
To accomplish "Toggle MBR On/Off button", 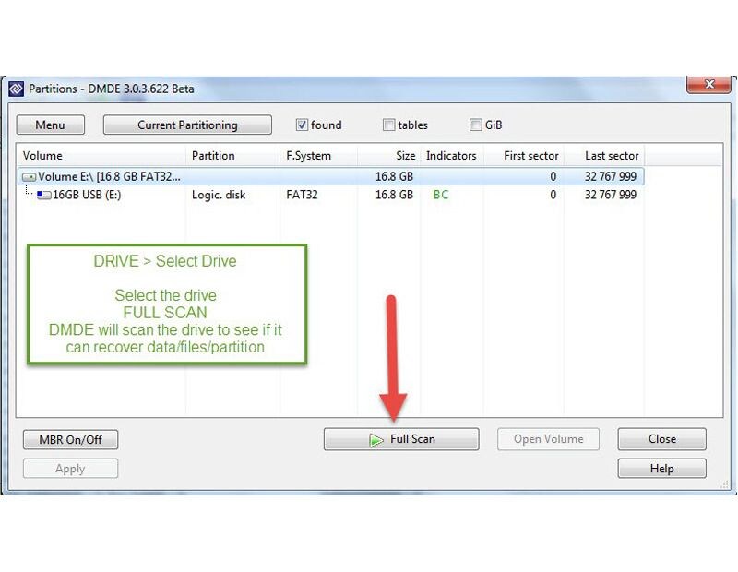I will point(71,439).
